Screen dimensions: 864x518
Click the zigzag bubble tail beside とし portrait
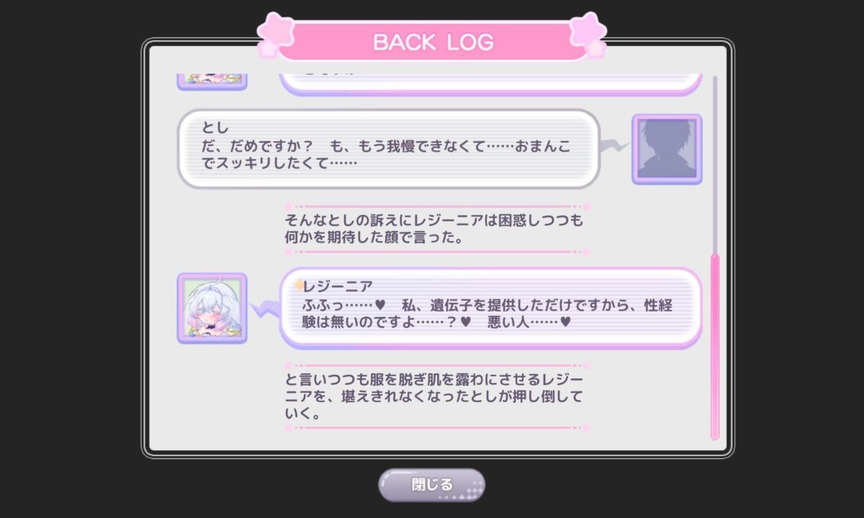pyautogui.click(x=616, y=147)
